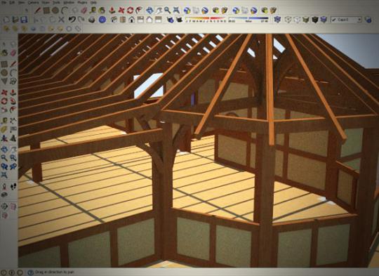Select the Axes tool in left palette

(4, 138)
